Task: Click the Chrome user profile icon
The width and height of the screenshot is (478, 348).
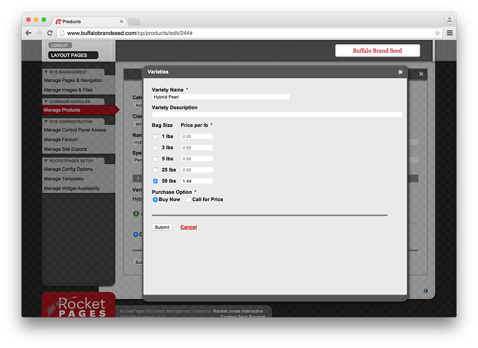Action: coord(449,20)
